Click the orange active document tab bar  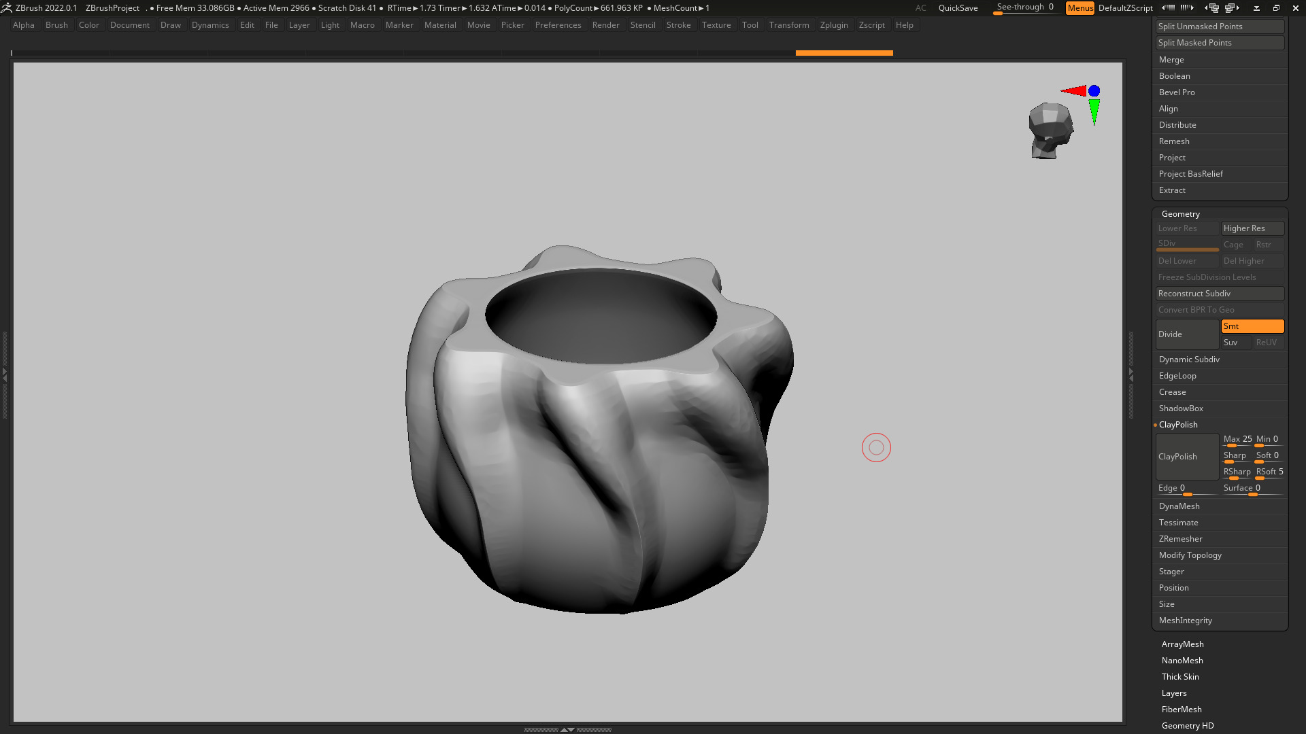844,53
